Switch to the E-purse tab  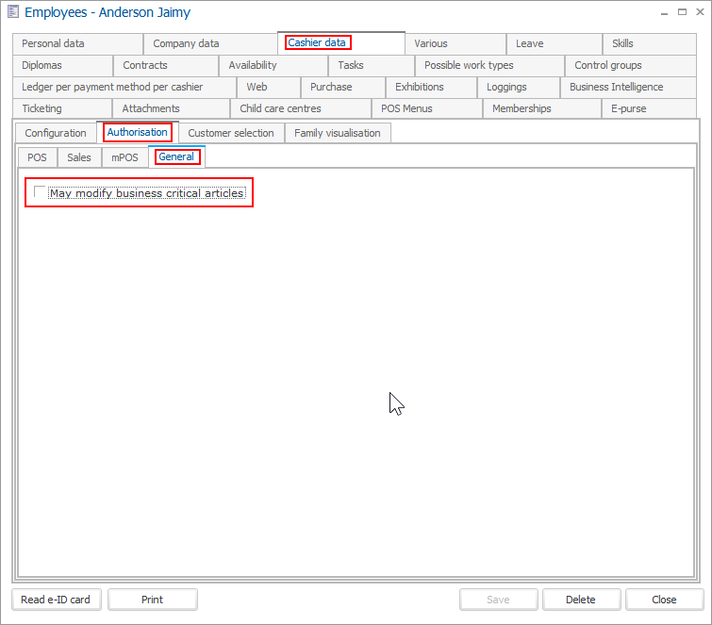click(x=630, y=108)
